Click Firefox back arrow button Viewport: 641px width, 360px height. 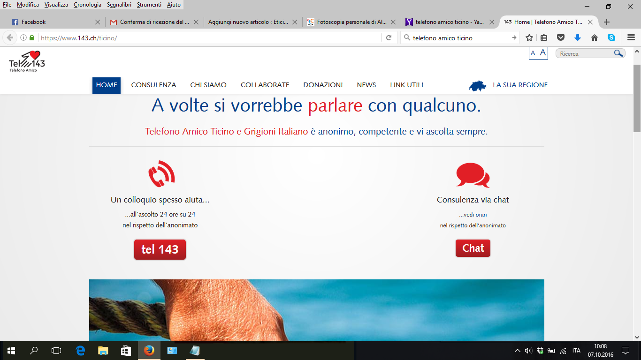tap(10, 37)
